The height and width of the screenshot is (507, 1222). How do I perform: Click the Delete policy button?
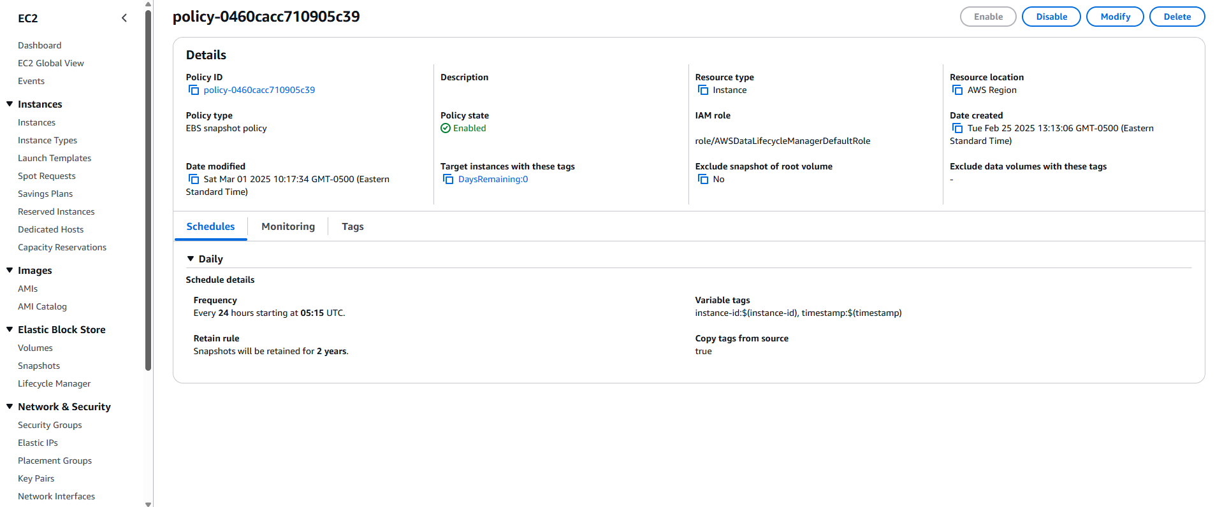tap(1177, 17)
